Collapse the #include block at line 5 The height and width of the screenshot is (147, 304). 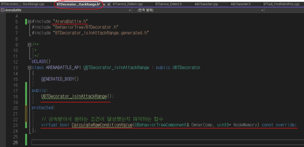pyautogui.click(x=29, y=22)
